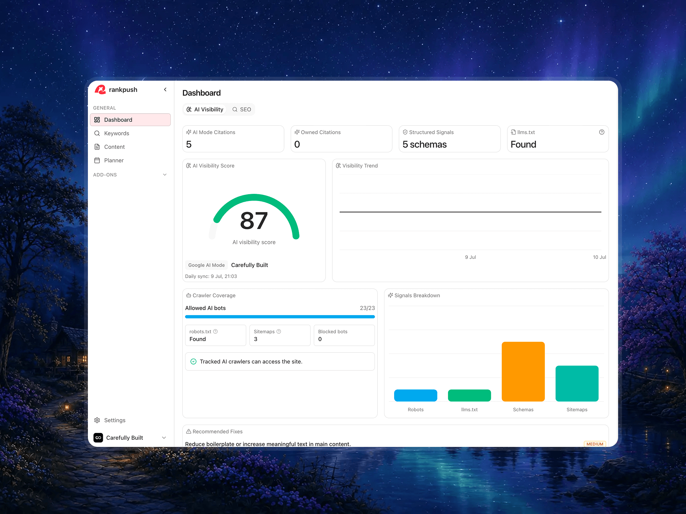Viewport: 686px width, 514px height.
Task: Click the Keywords magnifier icon
Action: coord(97,133)
